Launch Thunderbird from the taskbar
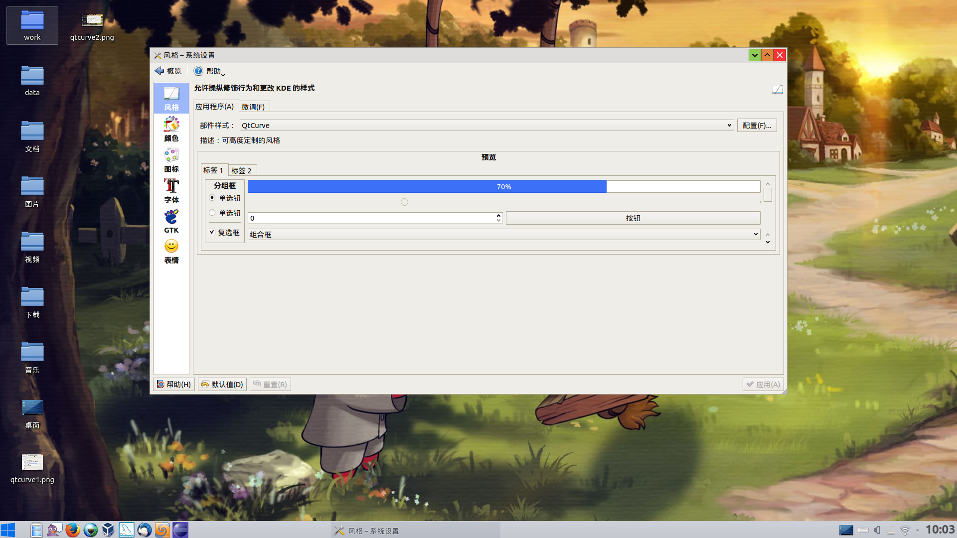 tap(145, 530)
